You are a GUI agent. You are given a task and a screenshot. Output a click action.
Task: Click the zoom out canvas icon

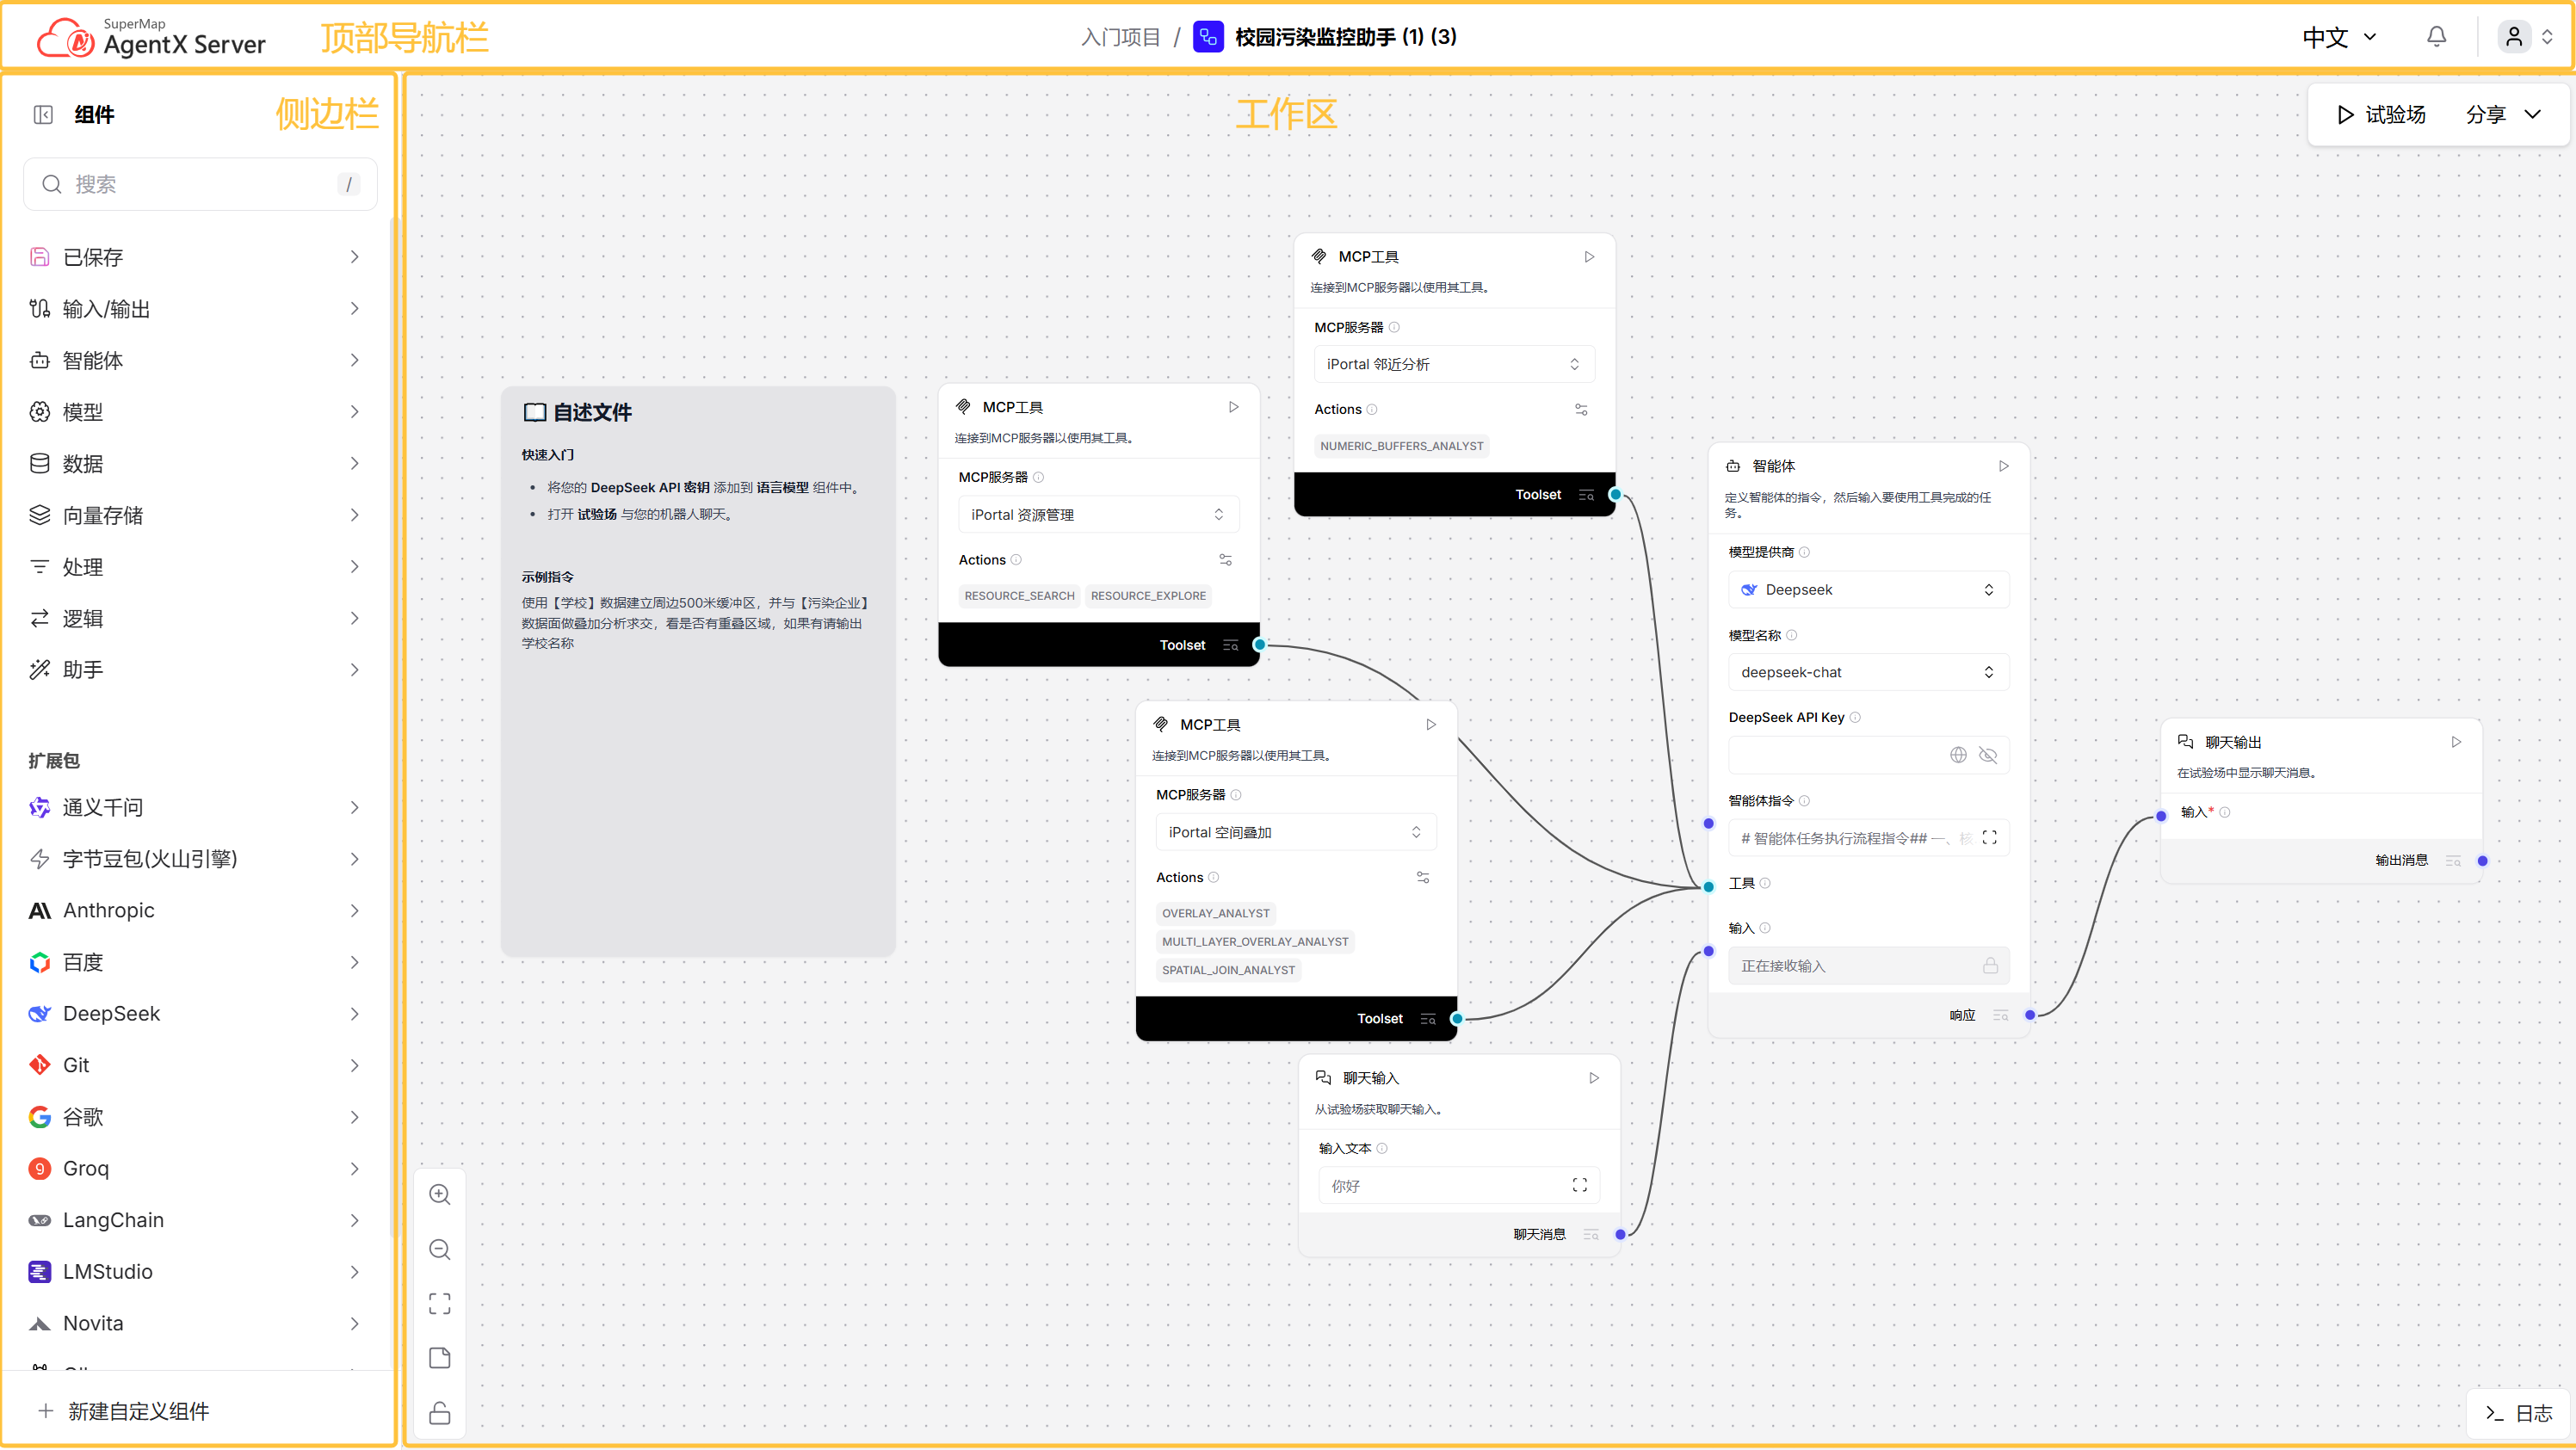pyautogui.click(x=440, y=1250)
